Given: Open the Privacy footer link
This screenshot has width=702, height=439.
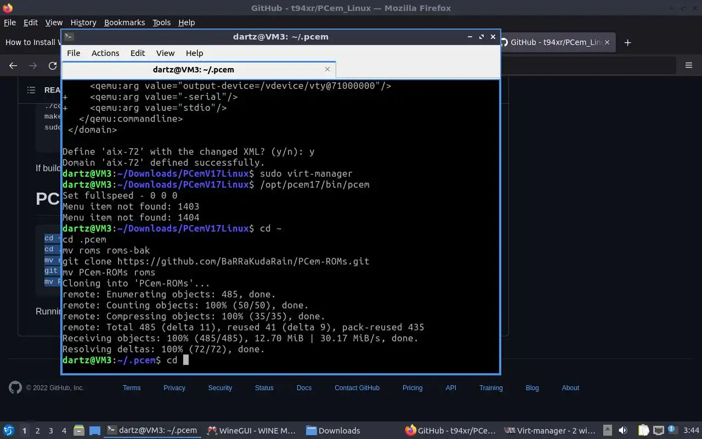Looking at the screenshot, I should coord(174,388).
